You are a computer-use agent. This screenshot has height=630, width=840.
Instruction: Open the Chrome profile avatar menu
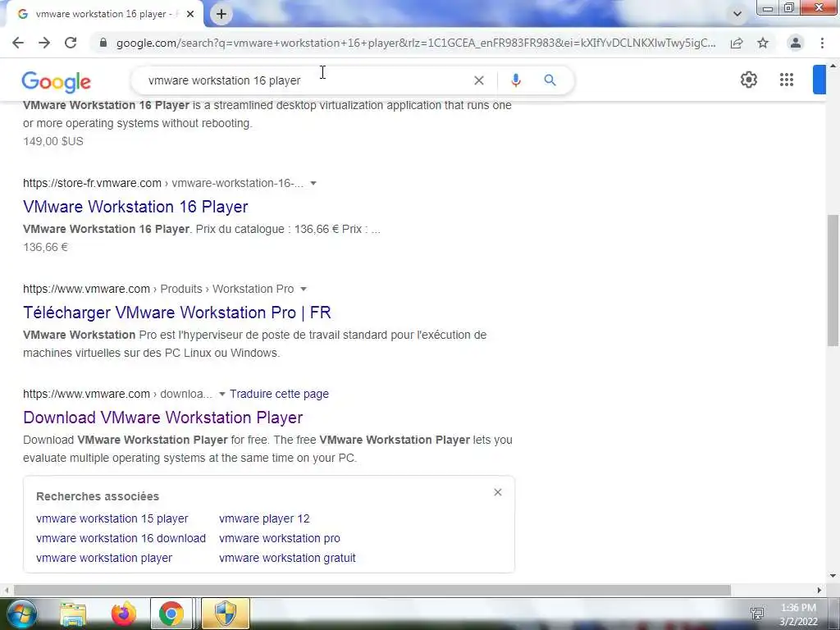(796, 43)
